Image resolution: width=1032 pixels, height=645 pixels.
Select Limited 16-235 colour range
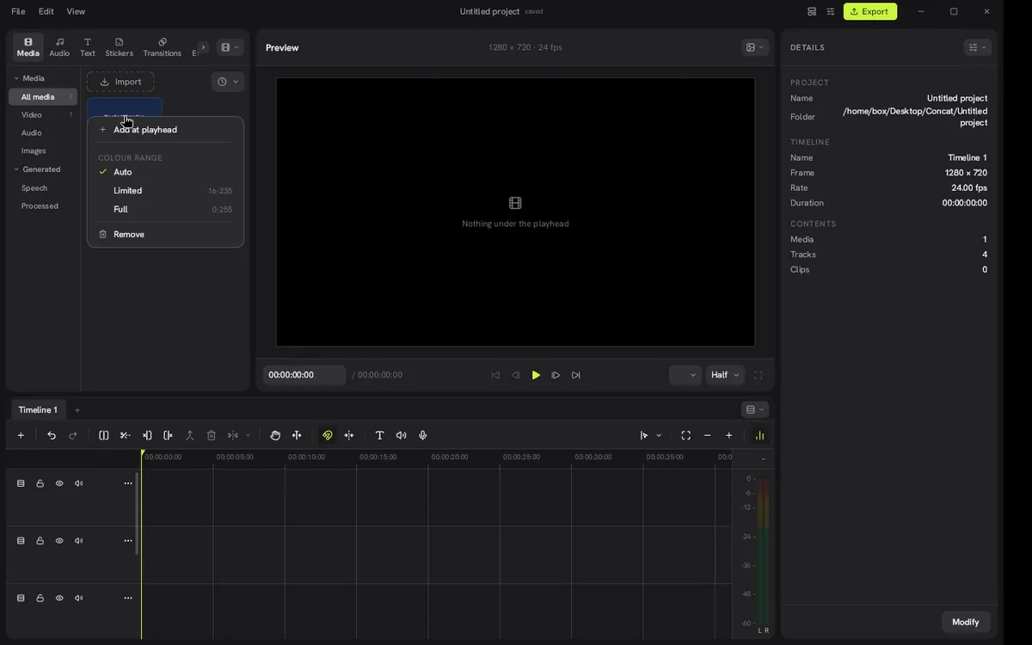[165, 191]
